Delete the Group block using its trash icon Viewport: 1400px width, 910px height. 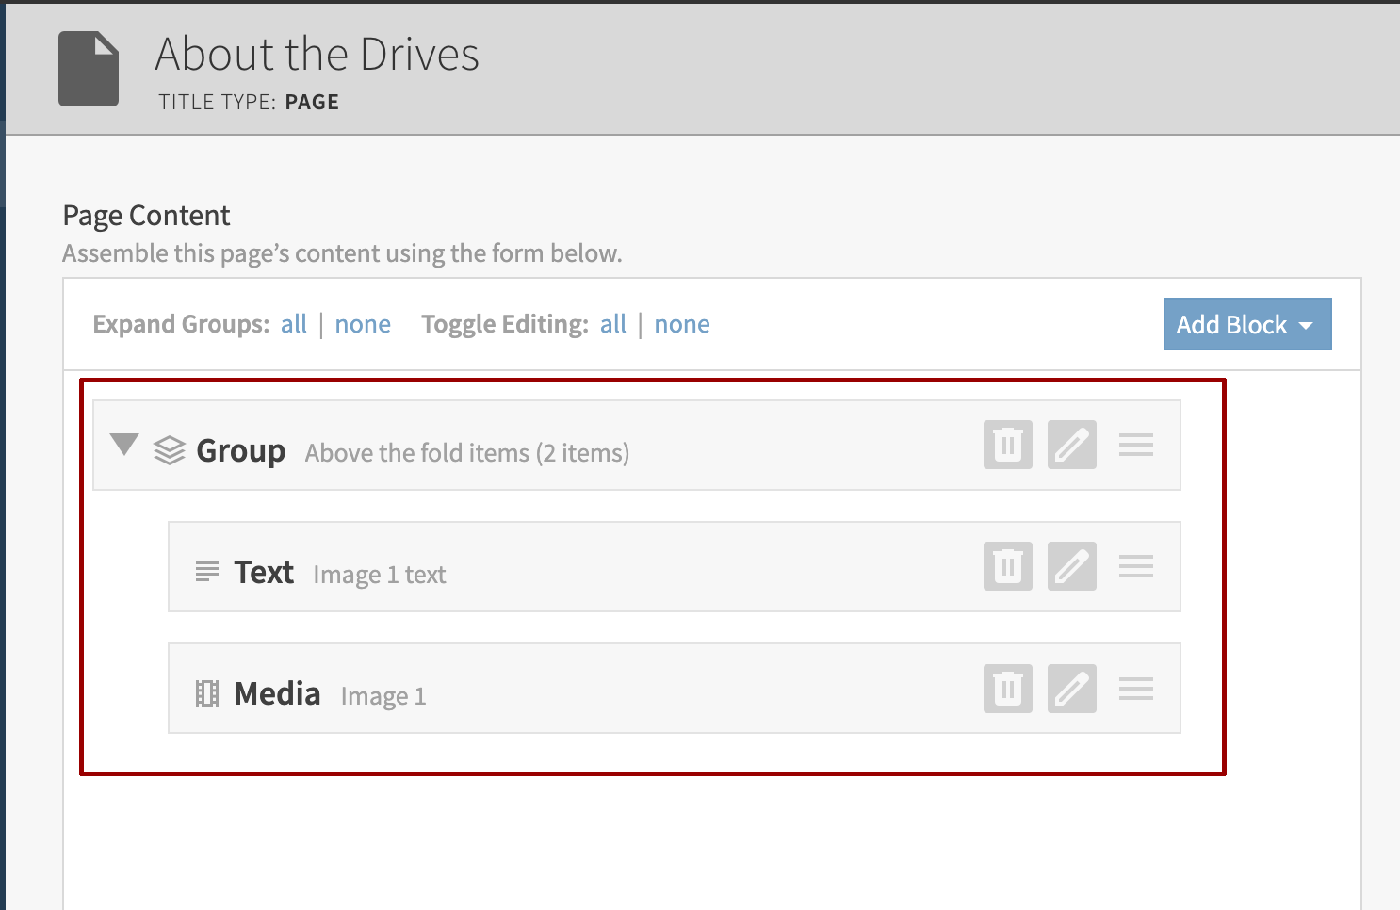1007,444
